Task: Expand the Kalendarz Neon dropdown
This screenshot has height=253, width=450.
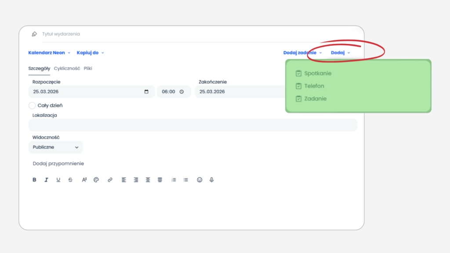Action: [x=49, y=53]
